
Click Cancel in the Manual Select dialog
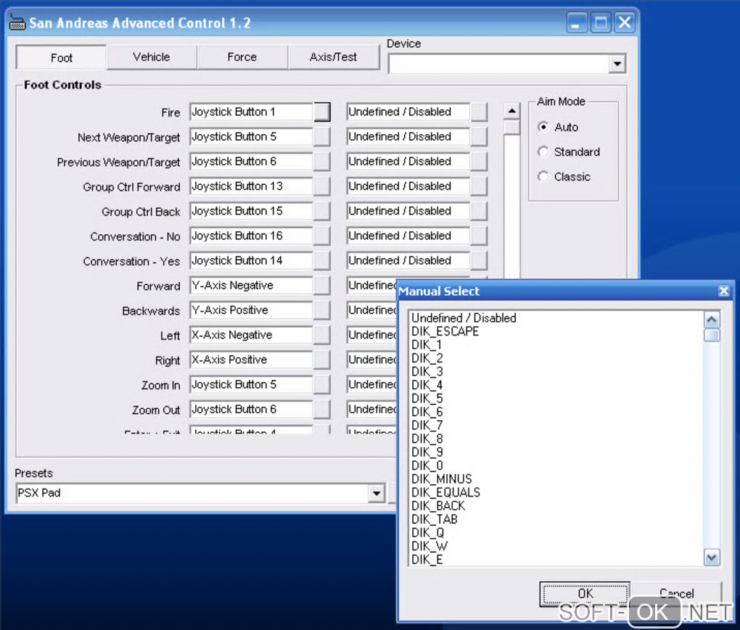[676, 594]
